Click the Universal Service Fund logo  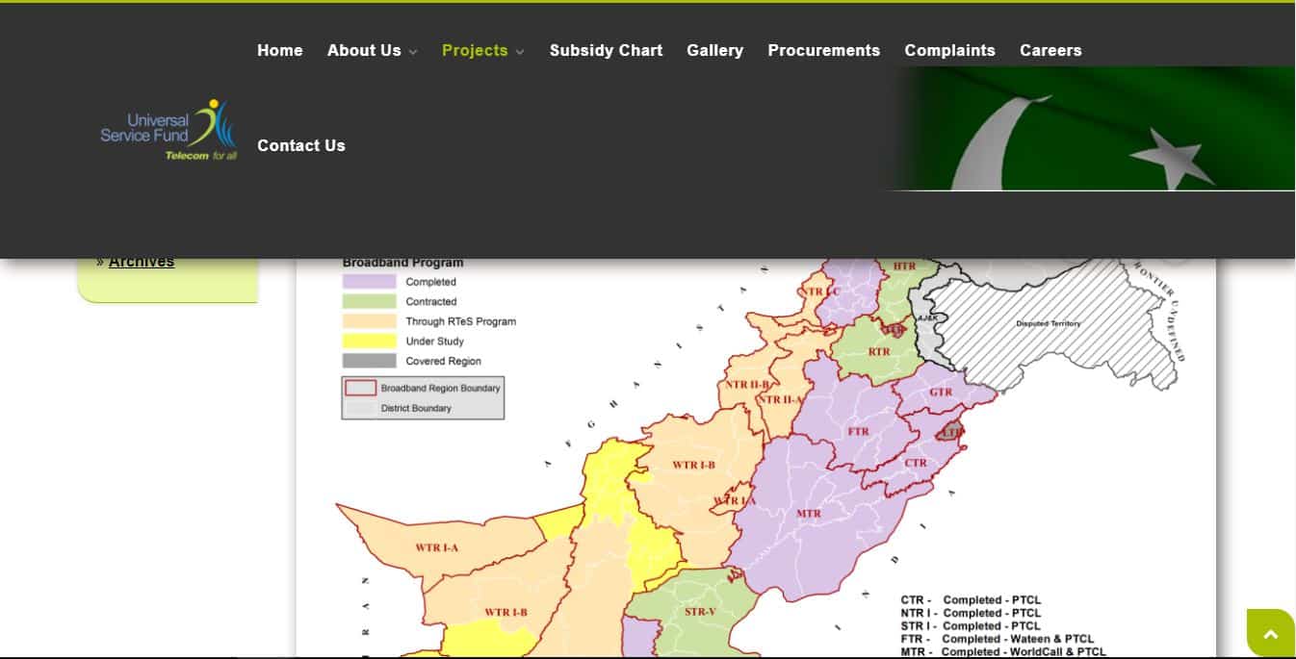(168, 130)
